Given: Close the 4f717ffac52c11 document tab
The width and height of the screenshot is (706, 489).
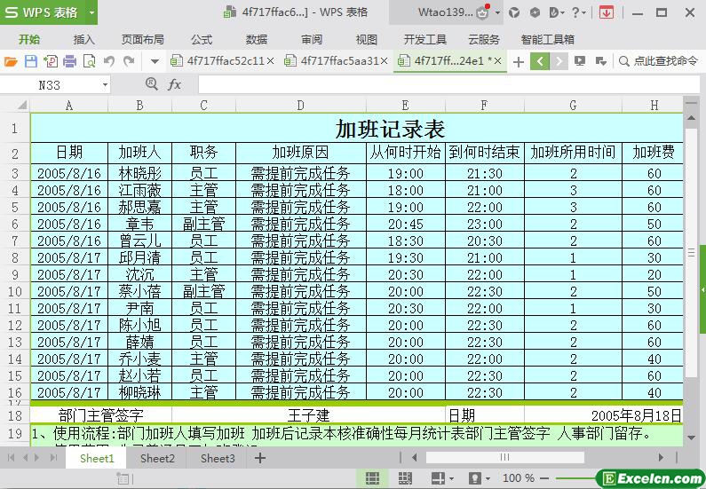Looking at the screenshot, I should 270,60.
